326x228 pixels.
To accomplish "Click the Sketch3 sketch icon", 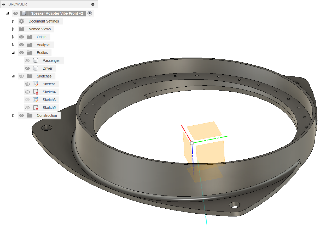I will 35,100.
